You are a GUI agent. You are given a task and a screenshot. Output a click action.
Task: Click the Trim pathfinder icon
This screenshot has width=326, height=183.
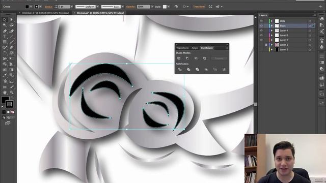tap(188, 70)
